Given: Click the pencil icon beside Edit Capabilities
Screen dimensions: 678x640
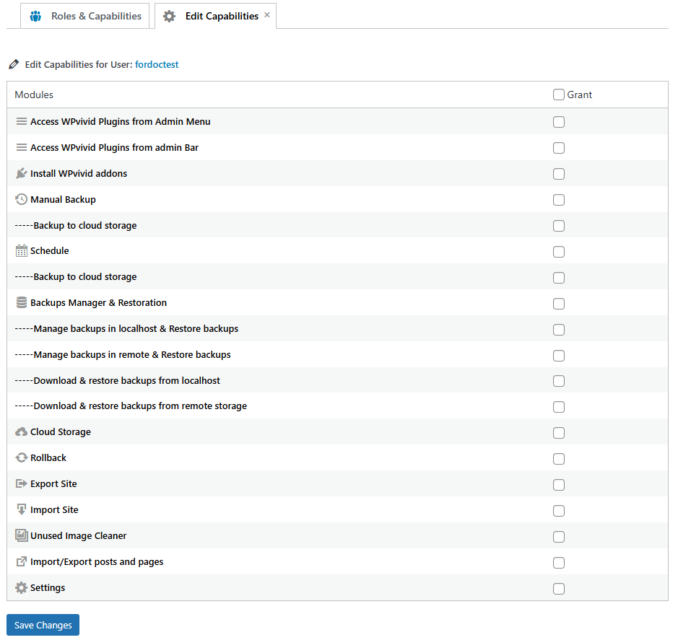Looking at the screenshot, I should coord(13,63).
